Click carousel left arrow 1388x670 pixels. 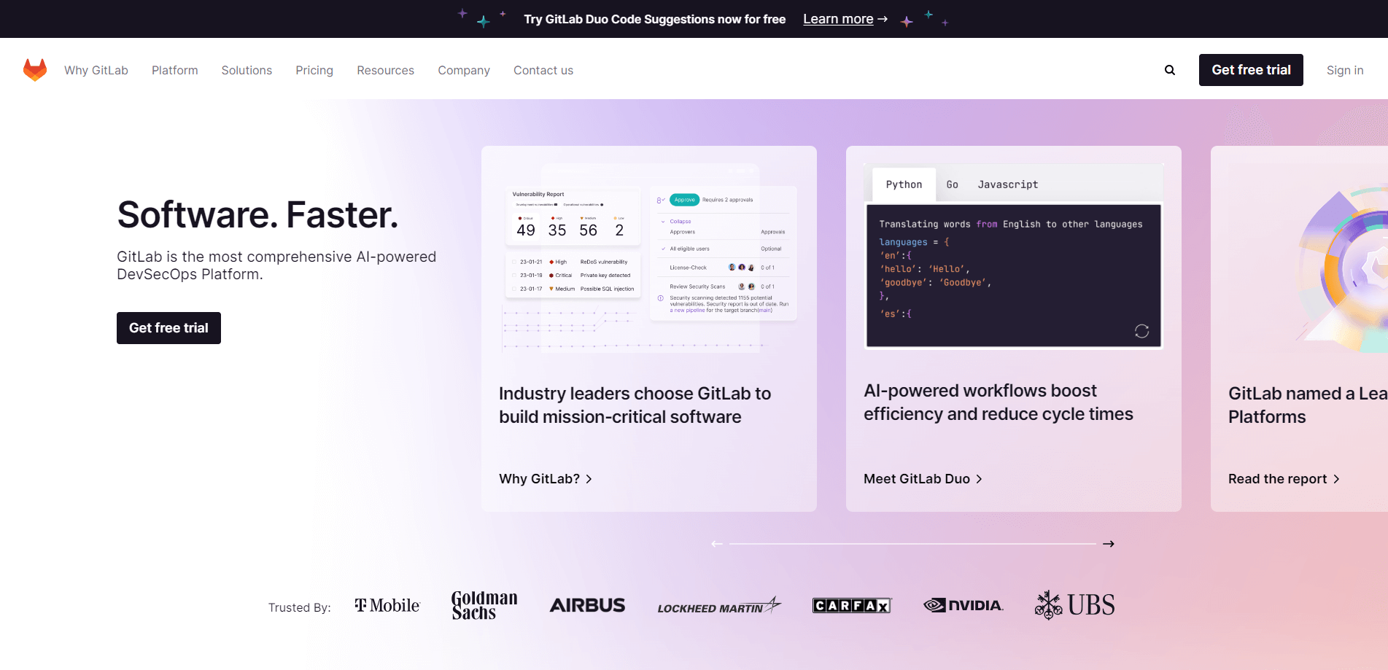(x=717, y=544)
